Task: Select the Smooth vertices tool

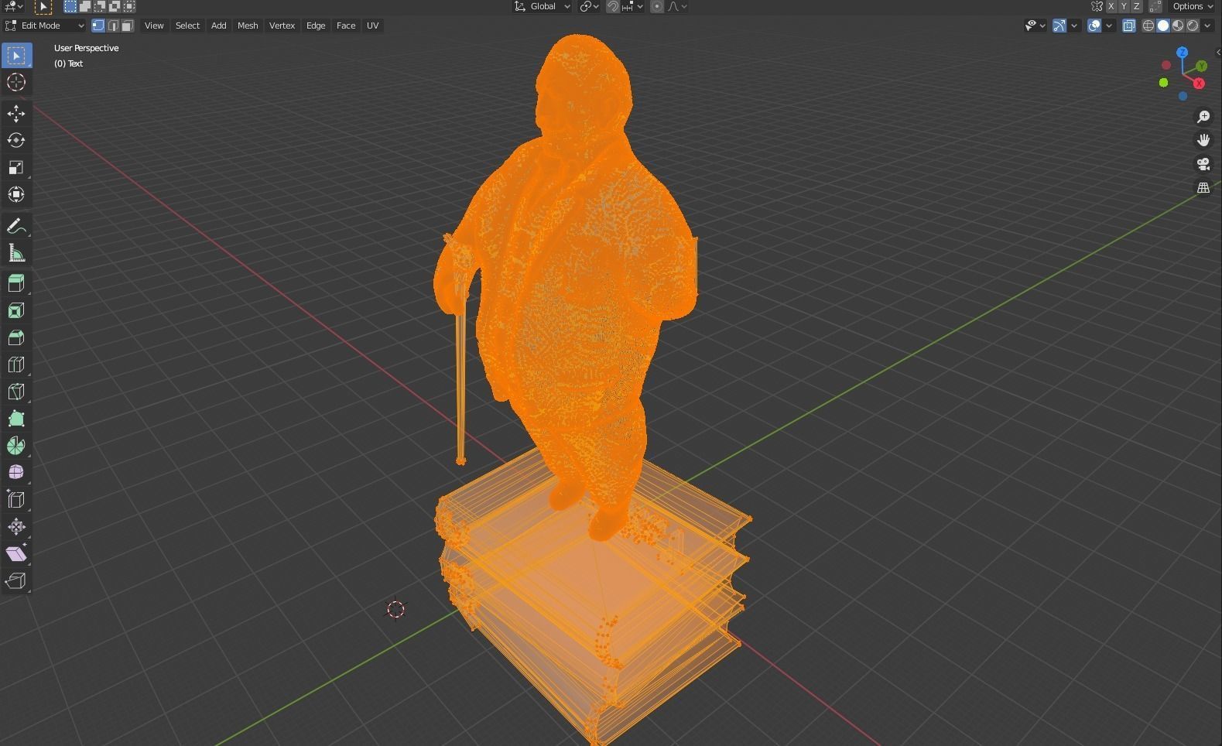Action: 16,473
